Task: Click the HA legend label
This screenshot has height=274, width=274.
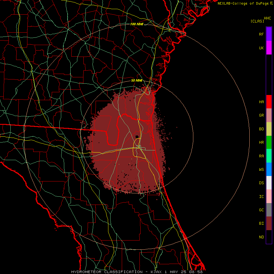Action: click(x=261, y=102)
